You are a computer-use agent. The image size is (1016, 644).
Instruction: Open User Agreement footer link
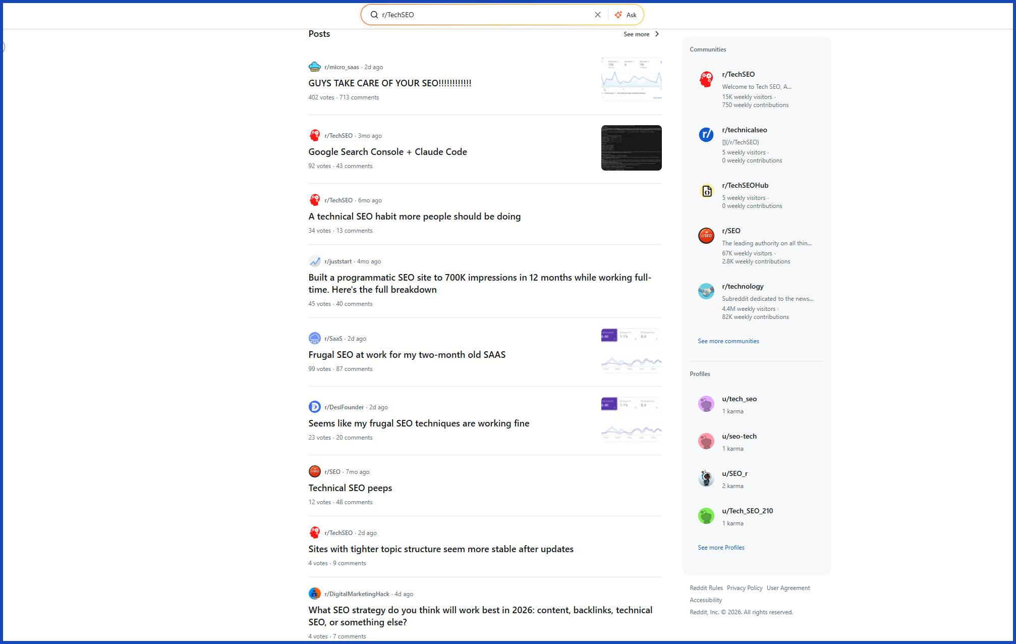(x=788, y=588)
